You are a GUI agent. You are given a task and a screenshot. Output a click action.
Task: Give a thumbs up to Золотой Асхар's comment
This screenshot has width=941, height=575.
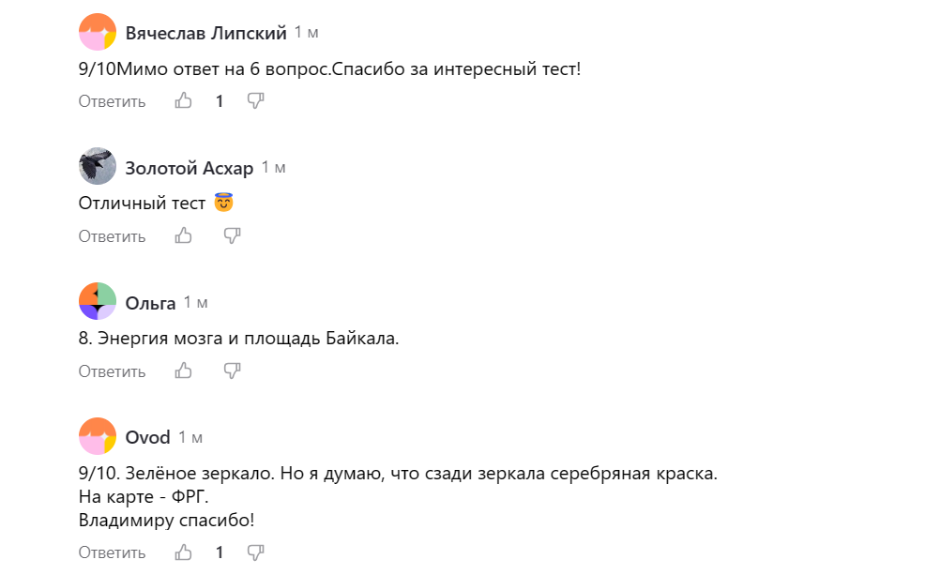[183, 235]
